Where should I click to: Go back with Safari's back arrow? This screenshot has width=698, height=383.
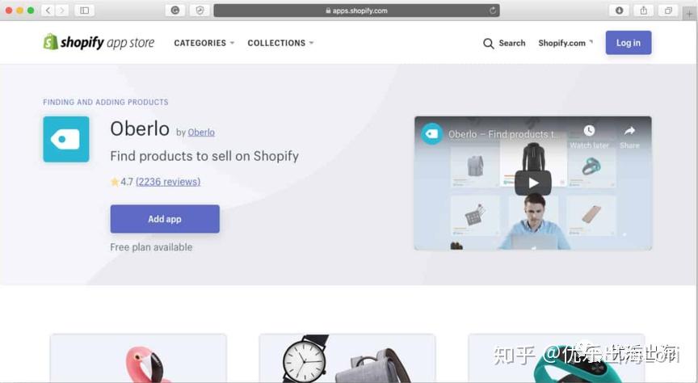[x=48, y=11]
